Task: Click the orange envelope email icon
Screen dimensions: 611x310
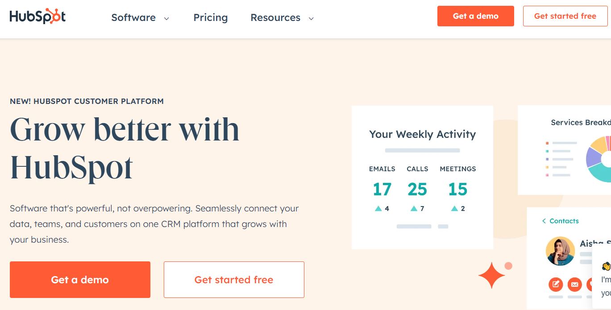Action: coord(575,284)
